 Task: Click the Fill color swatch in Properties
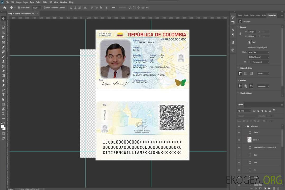tap(249, 62)
